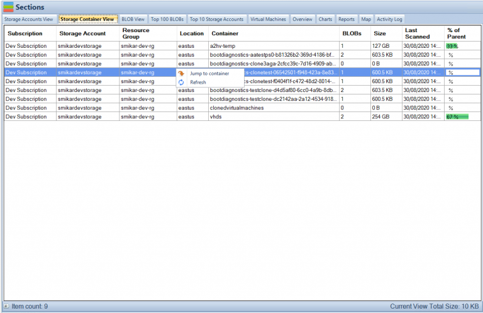Viewport: 483px width, 313px height.
Task: Show the Map tab
Action: [x=366, y=19]
